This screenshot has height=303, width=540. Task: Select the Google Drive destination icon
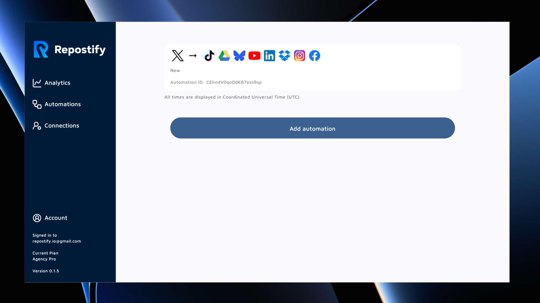point(224,55)
